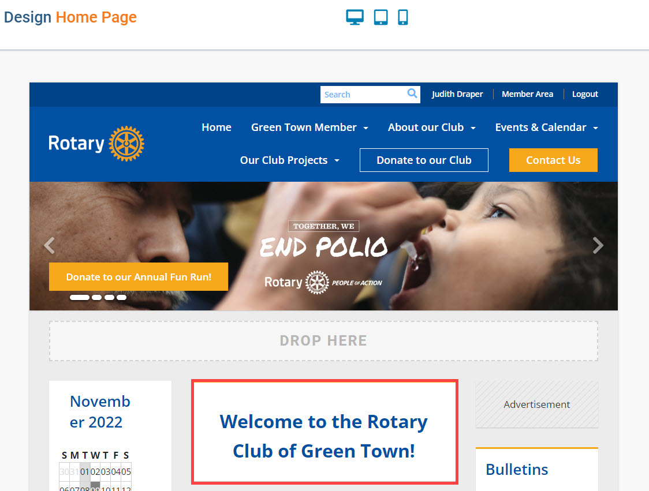The width and height of the screenshot is (649, 491).
Task: Expand Green Town Member dropdown caret
Action: [x=366, y=128]
